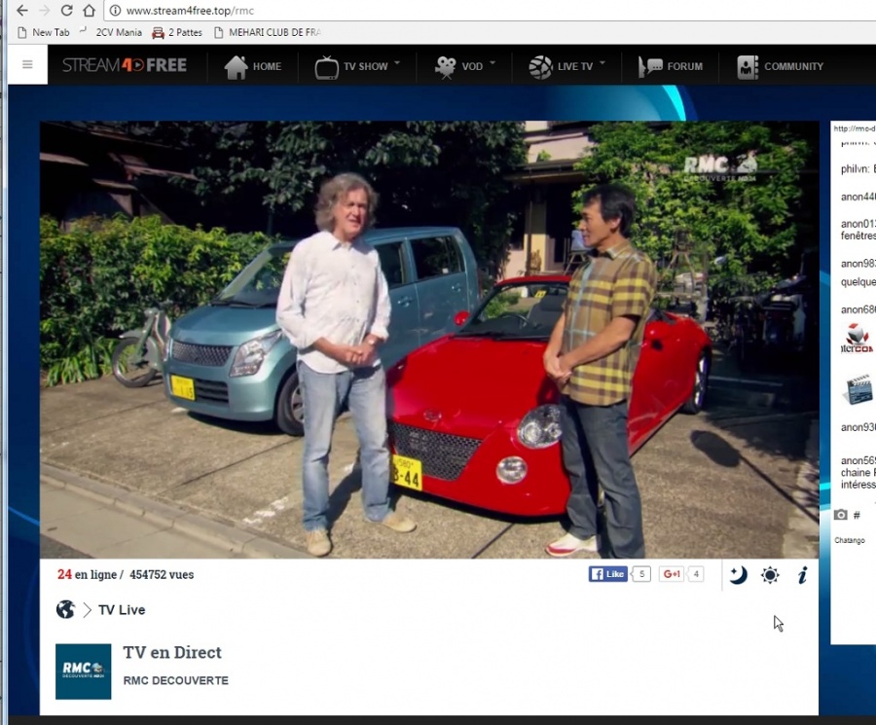Viewport: 876px width, 725px height.
Task: Click the contacts icon for COMMUNITY
Action: pyautogui.click(x=748, y=67)
